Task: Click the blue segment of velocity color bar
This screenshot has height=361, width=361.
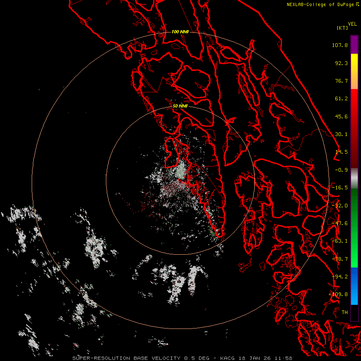Action: click(x=354, y=286)
